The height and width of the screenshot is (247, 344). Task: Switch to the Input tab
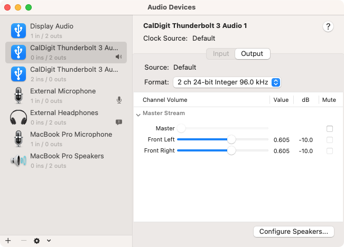point(221,54)
